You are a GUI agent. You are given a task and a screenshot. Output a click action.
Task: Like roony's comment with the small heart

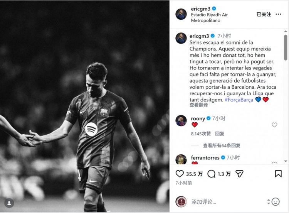(x=274, y=125)
